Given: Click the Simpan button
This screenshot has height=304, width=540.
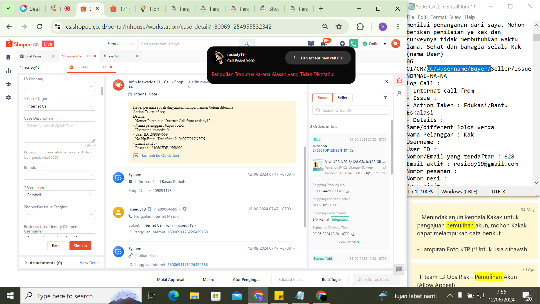Looking at the screenshot, I should (x=80, y=246).
